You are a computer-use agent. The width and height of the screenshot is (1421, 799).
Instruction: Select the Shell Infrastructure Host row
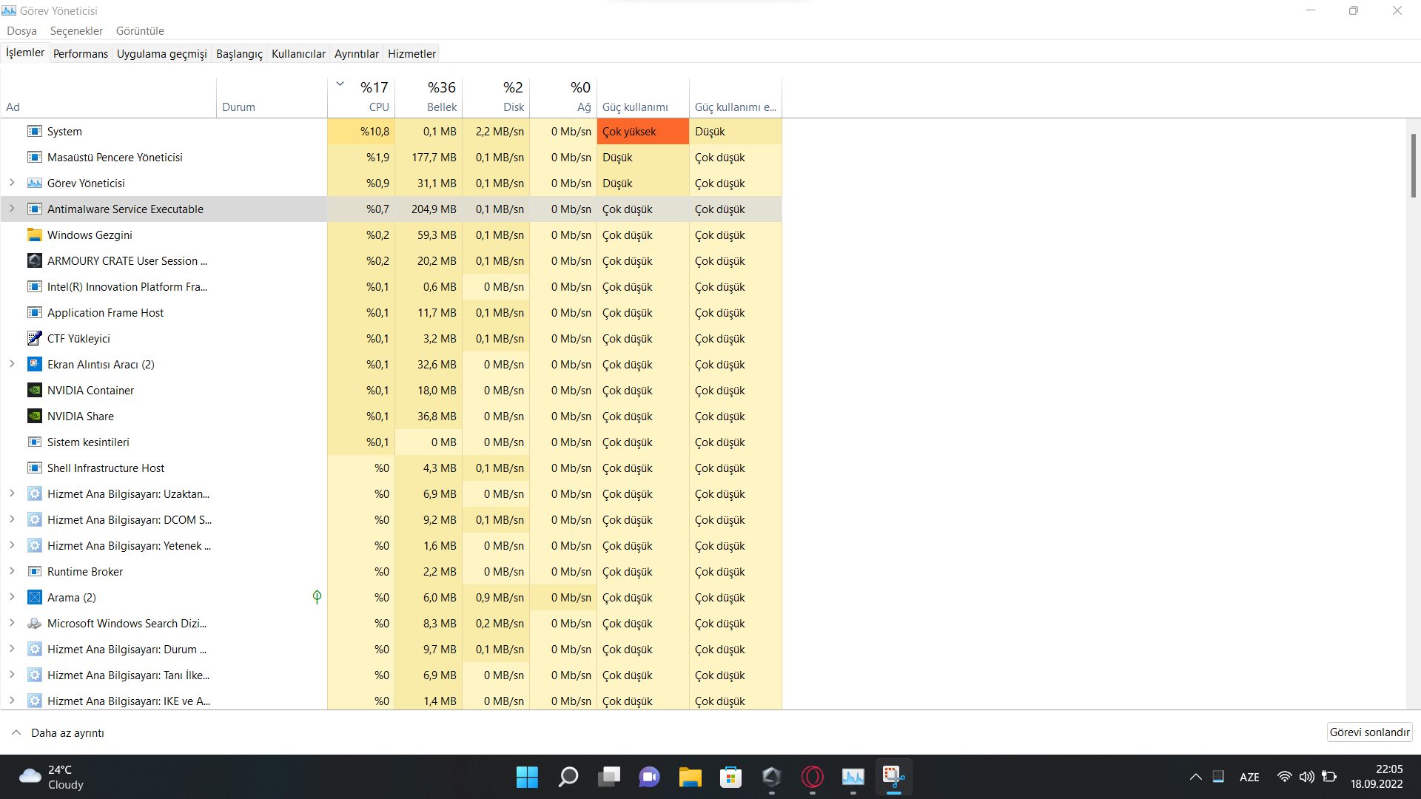pyautogui.click(x=106, y=468)
